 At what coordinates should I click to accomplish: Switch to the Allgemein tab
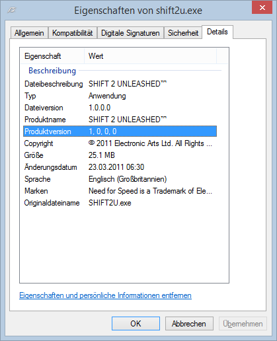click(x=29, y=33)
